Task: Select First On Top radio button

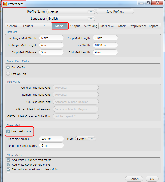Action: pyautogui.click(x=8, y=67)
